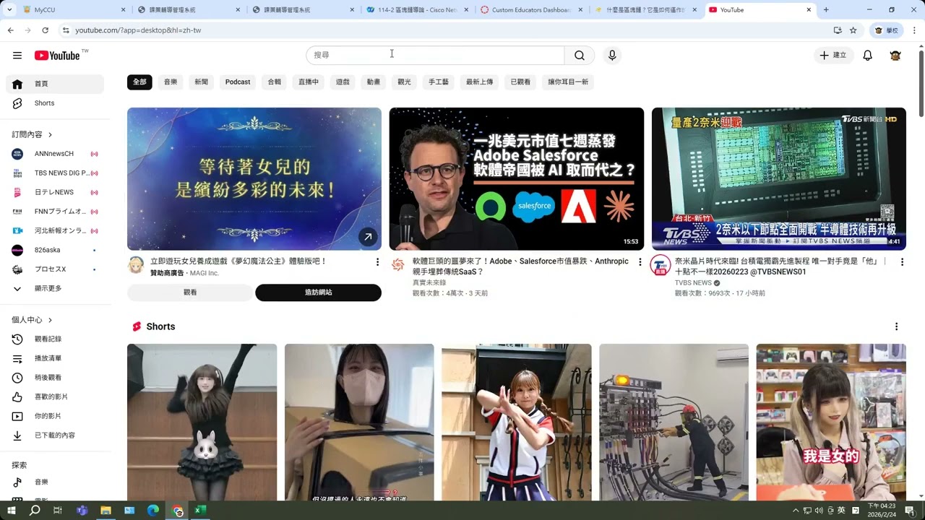Viewport: 925px width, 520px height.
Task: Open 觀看記錄 in sidebar
Action: click(55, 339)
